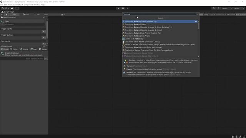The height and width of the screenshot is (138, 246).
Task: Select the Script Graph tab
Action: 8,12
